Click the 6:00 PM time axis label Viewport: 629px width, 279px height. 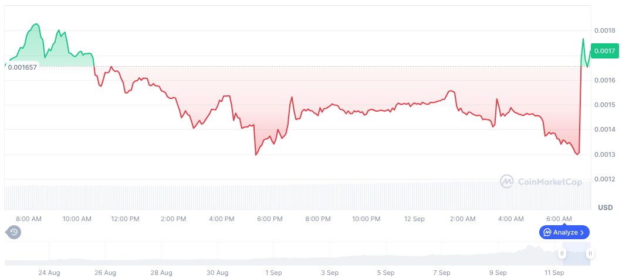click(x=270, y=219)
